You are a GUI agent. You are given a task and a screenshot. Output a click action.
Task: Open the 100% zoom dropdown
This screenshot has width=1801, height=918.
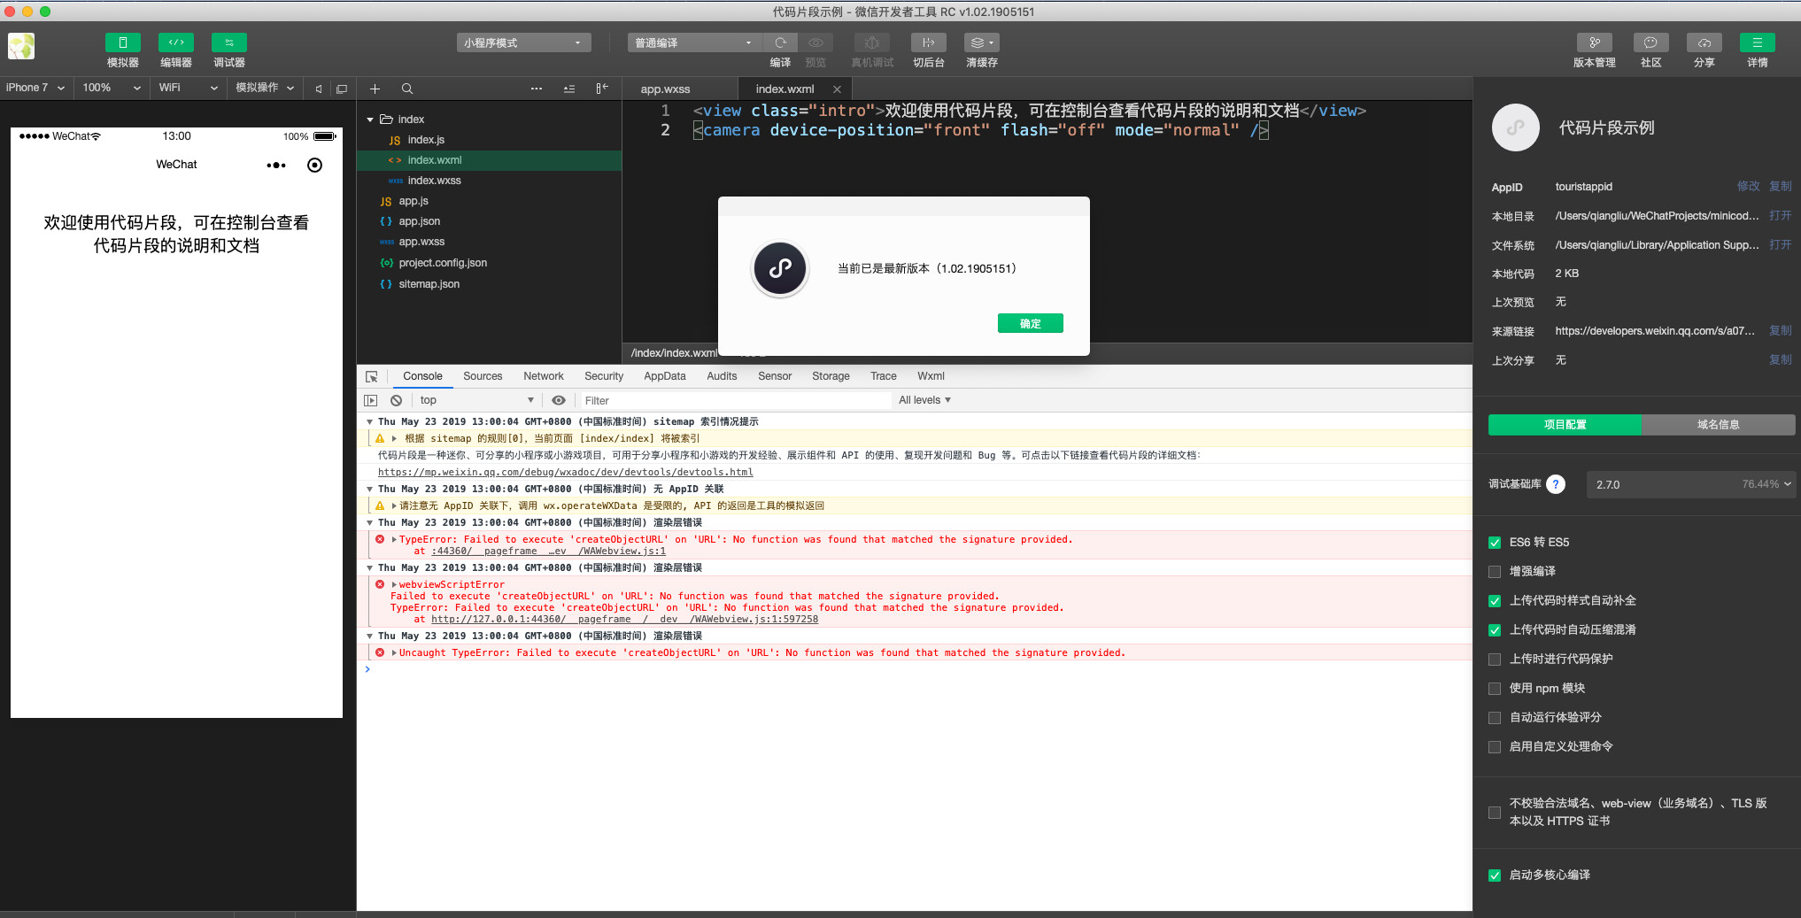112,88
